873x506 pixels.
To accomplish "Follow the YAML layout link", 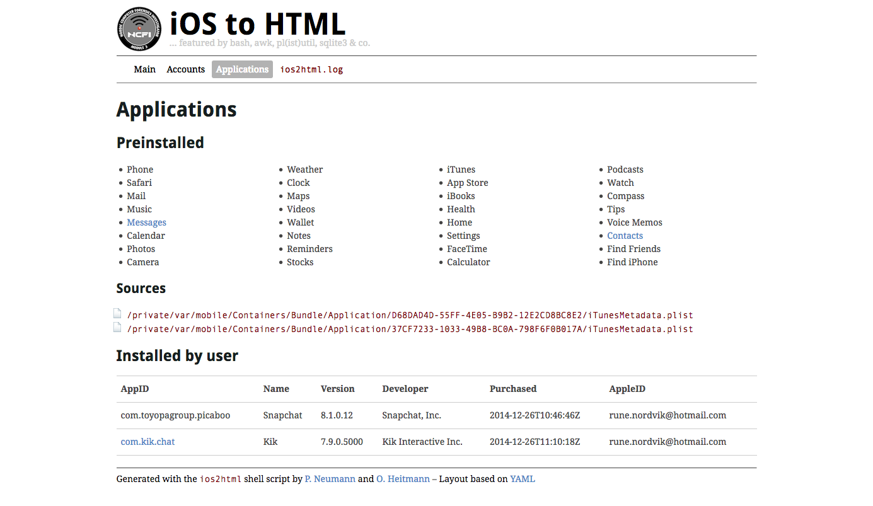I will 523,479.
